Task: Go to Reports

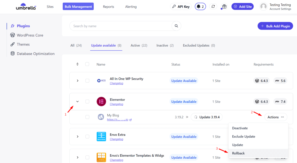Action: pyautogui.click(x=108, y=7)
